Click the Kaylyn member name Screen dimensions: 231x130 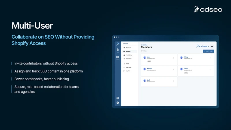pyautogui.click(x=149, y=68)
